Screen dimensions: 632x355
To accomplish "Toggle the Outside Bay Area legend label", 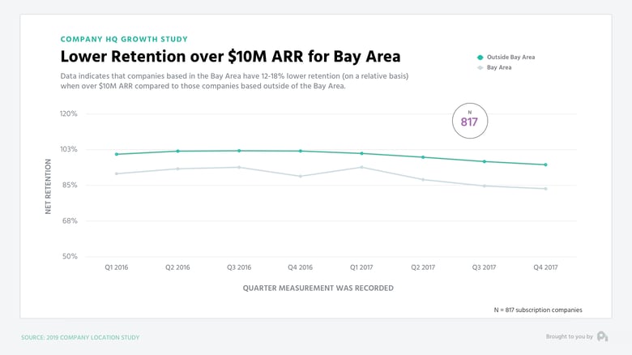I will (510, 58).
